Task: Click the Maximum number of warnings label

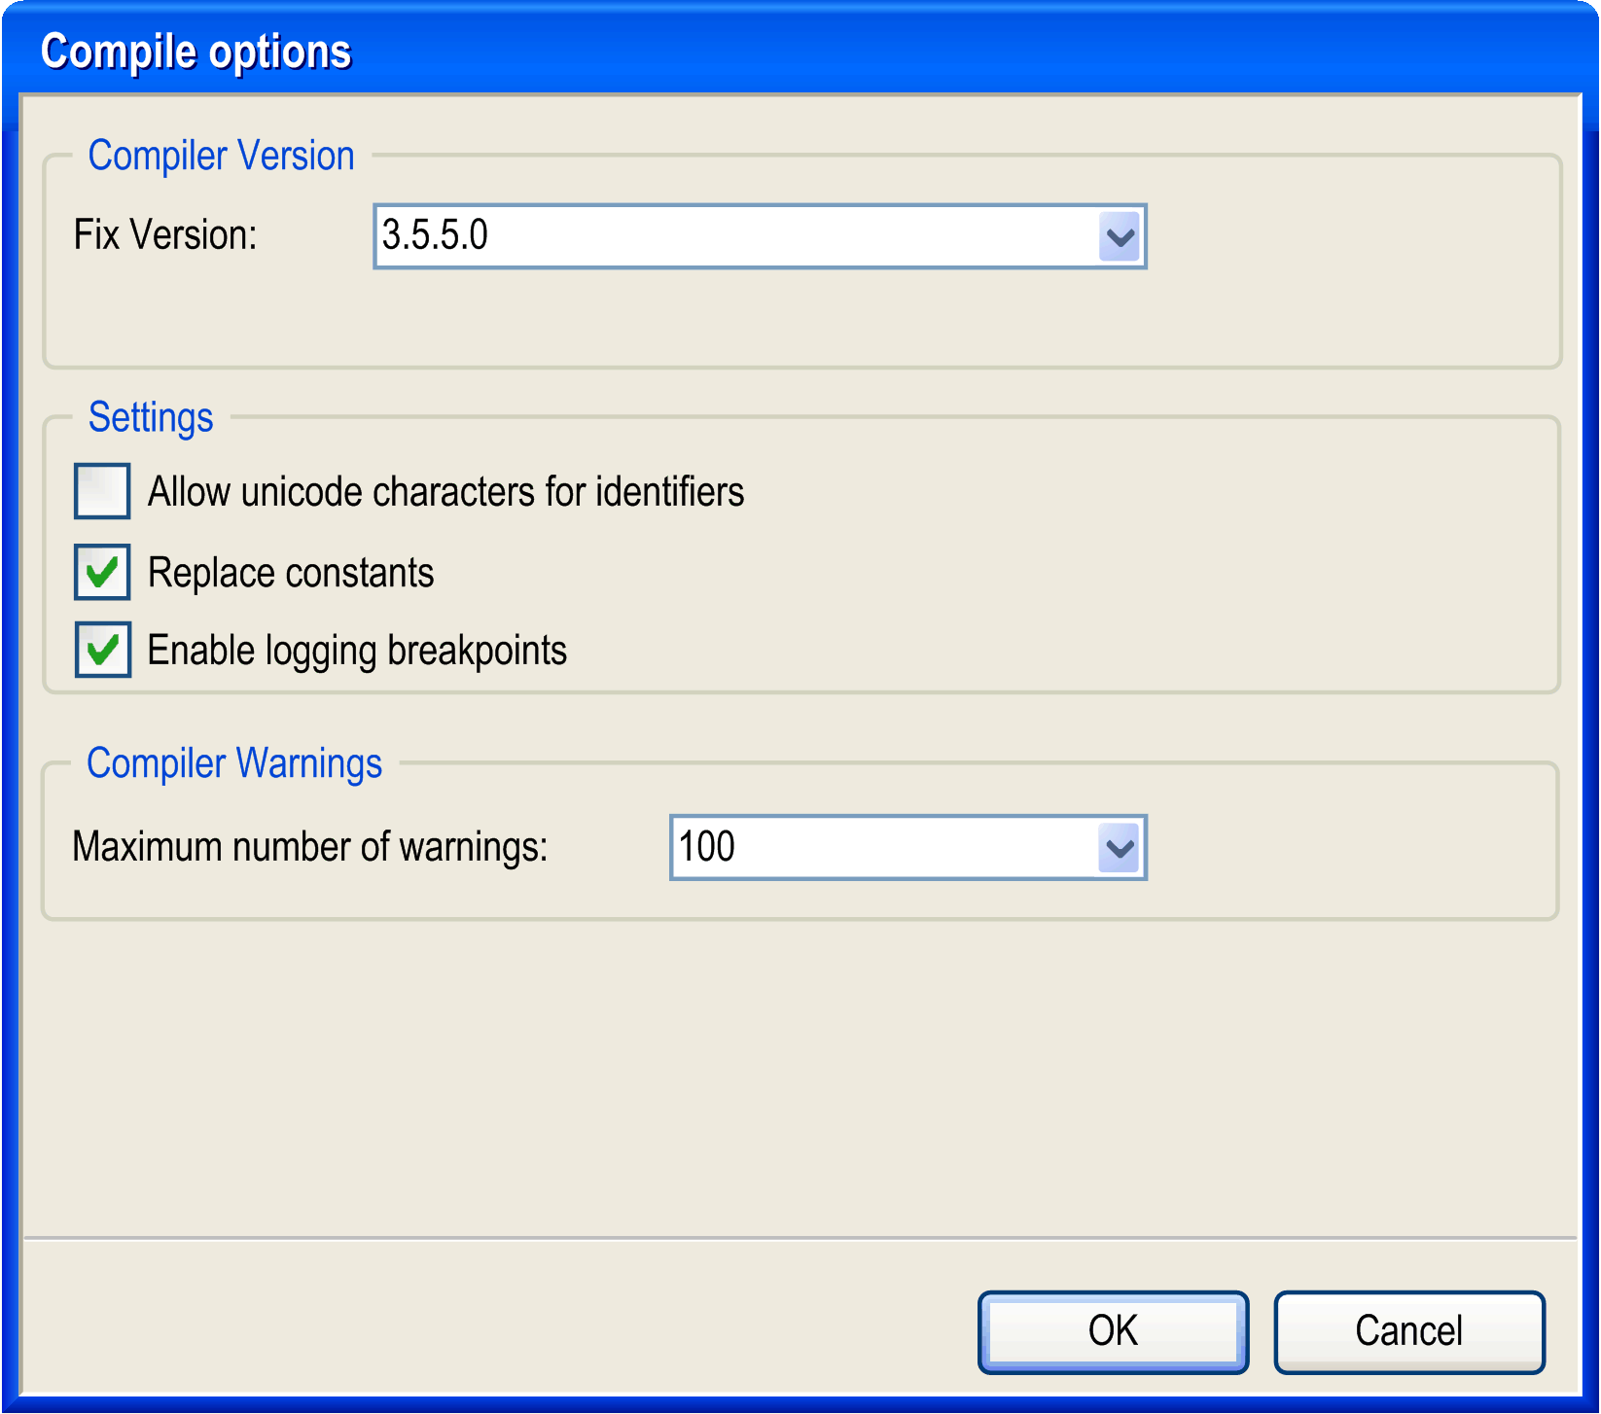Action: [x=310, y=847]
